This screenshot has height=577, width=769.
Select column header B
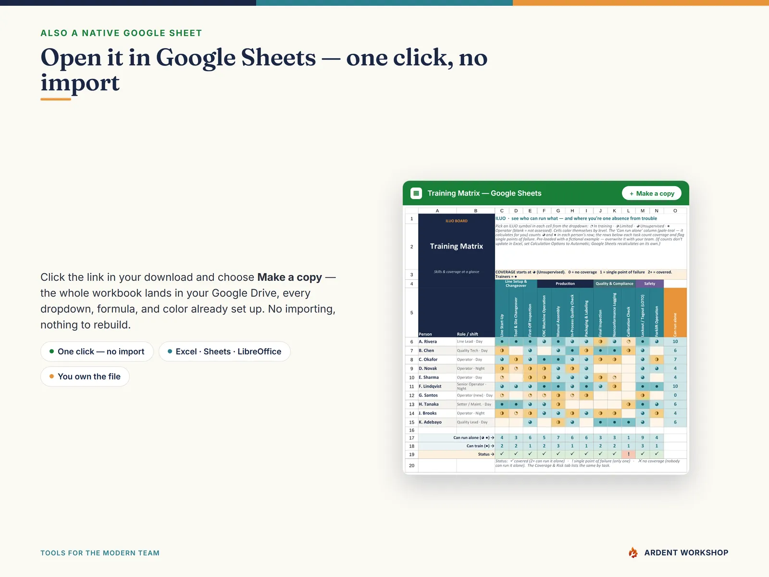(x=476, y=211)
